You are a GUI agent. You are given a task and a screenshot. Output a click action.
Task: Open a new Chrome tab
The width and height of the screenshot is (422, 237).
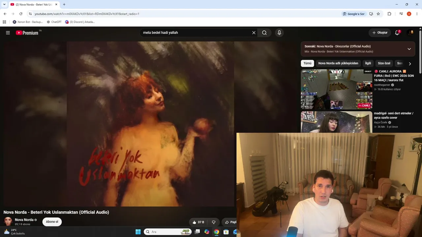tap(64, 5)
